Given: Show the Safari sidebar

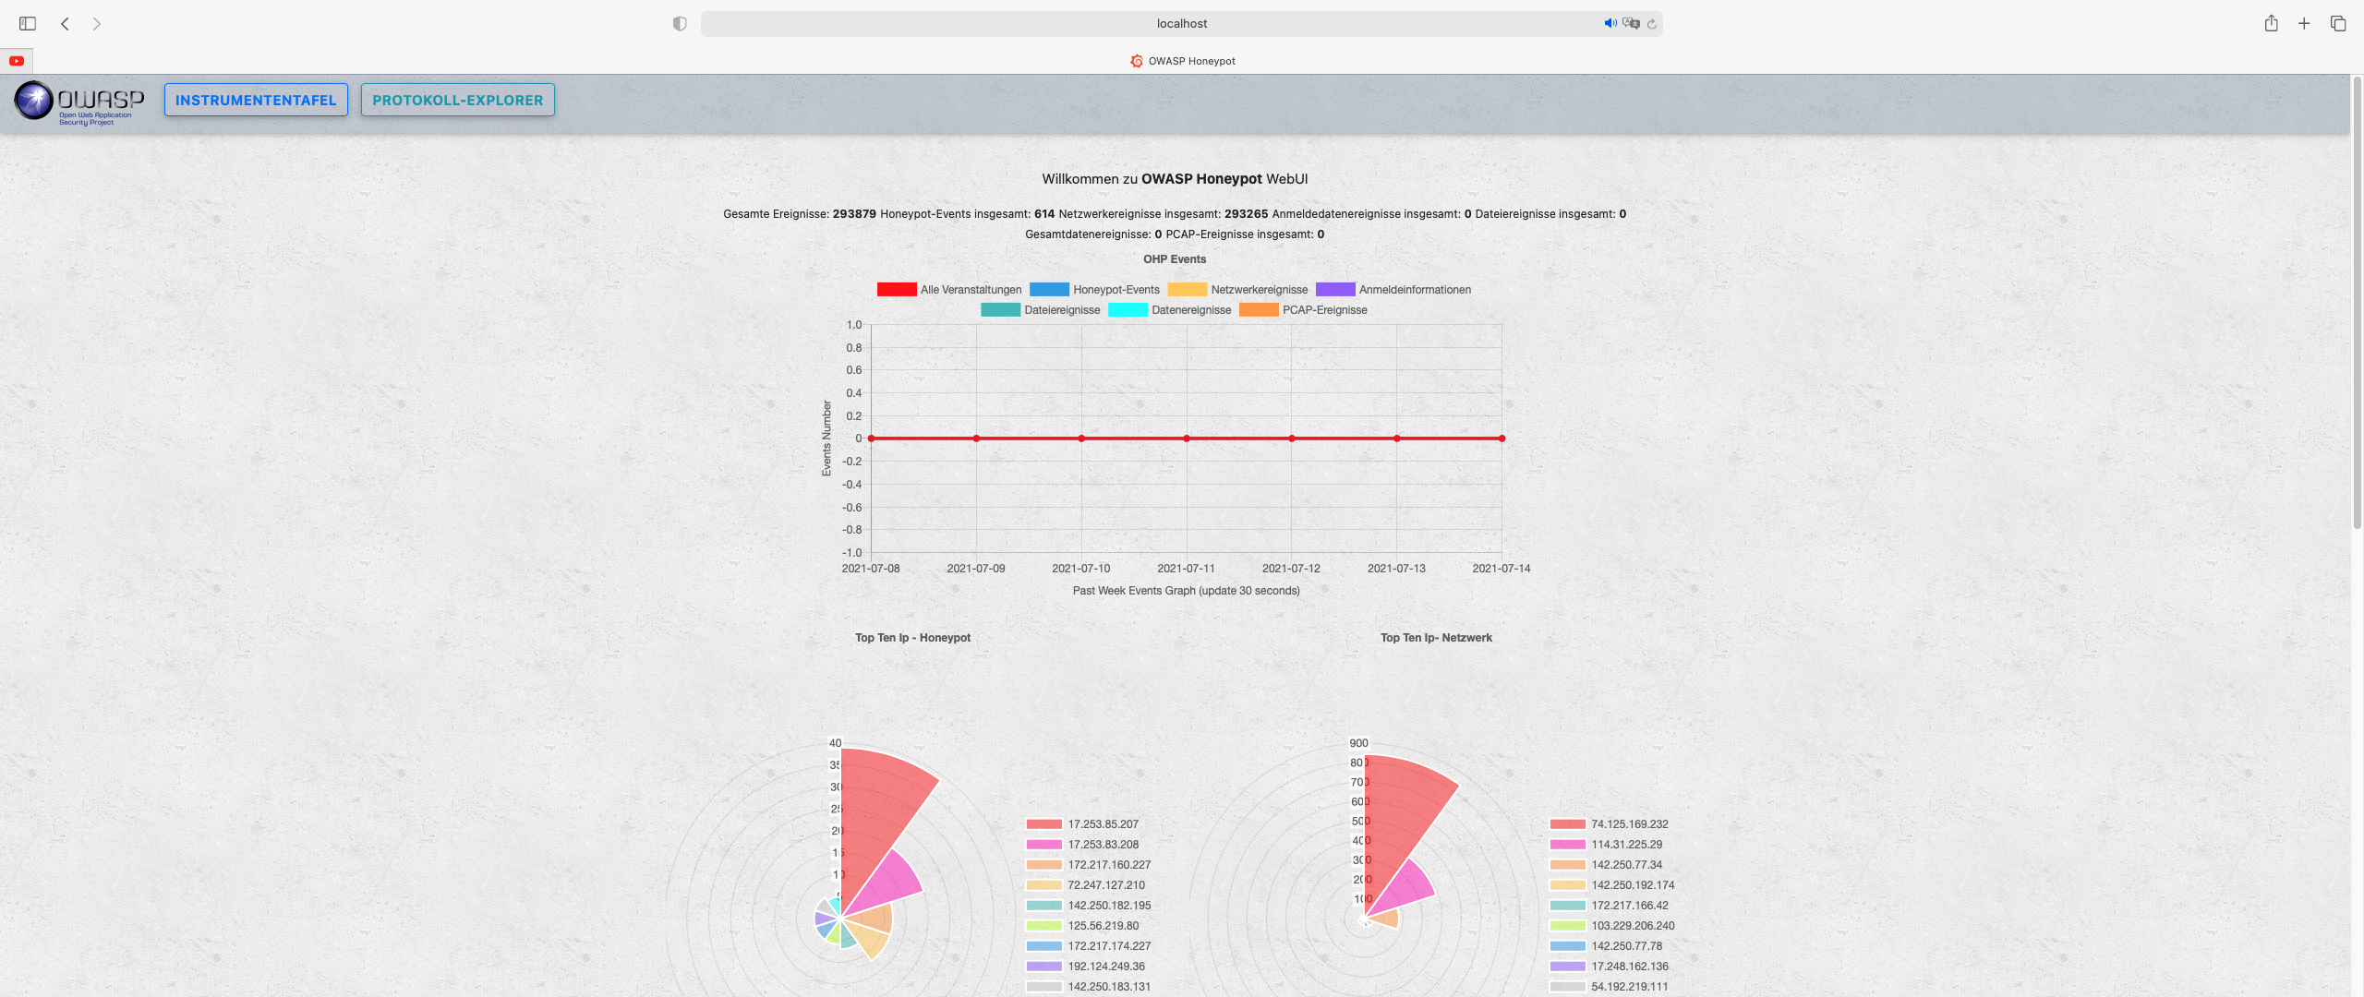Looking at the screenshot, I should coord(28,23).
